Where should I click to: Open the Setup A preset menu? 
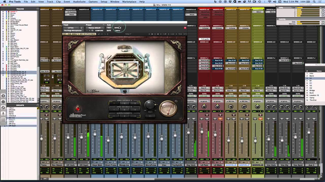128,34
